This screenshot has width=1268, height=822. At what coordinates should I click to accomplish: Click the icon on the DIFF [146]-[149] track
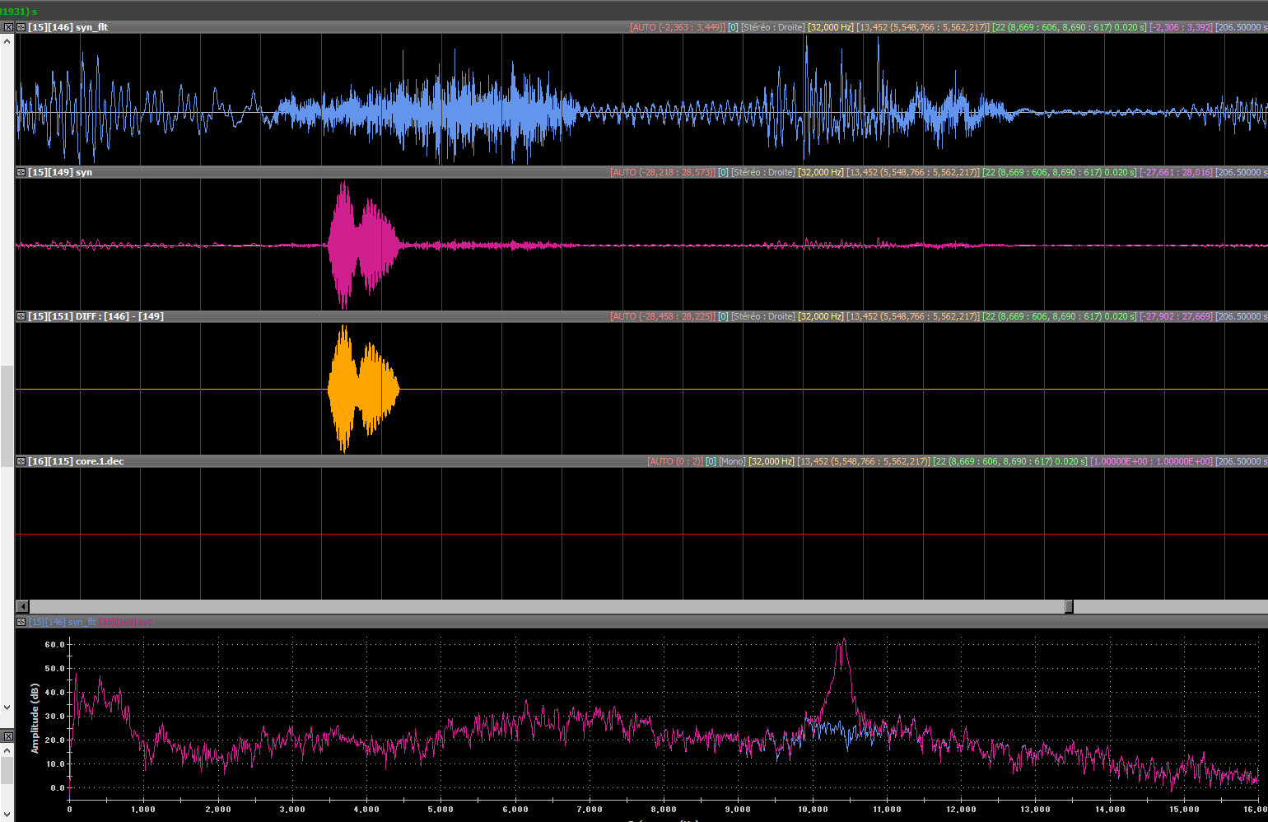pos(21,316)
